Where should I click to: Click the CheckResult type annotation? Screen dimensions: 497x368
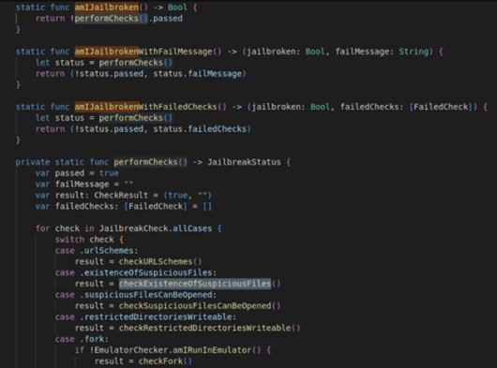(121, 195)
